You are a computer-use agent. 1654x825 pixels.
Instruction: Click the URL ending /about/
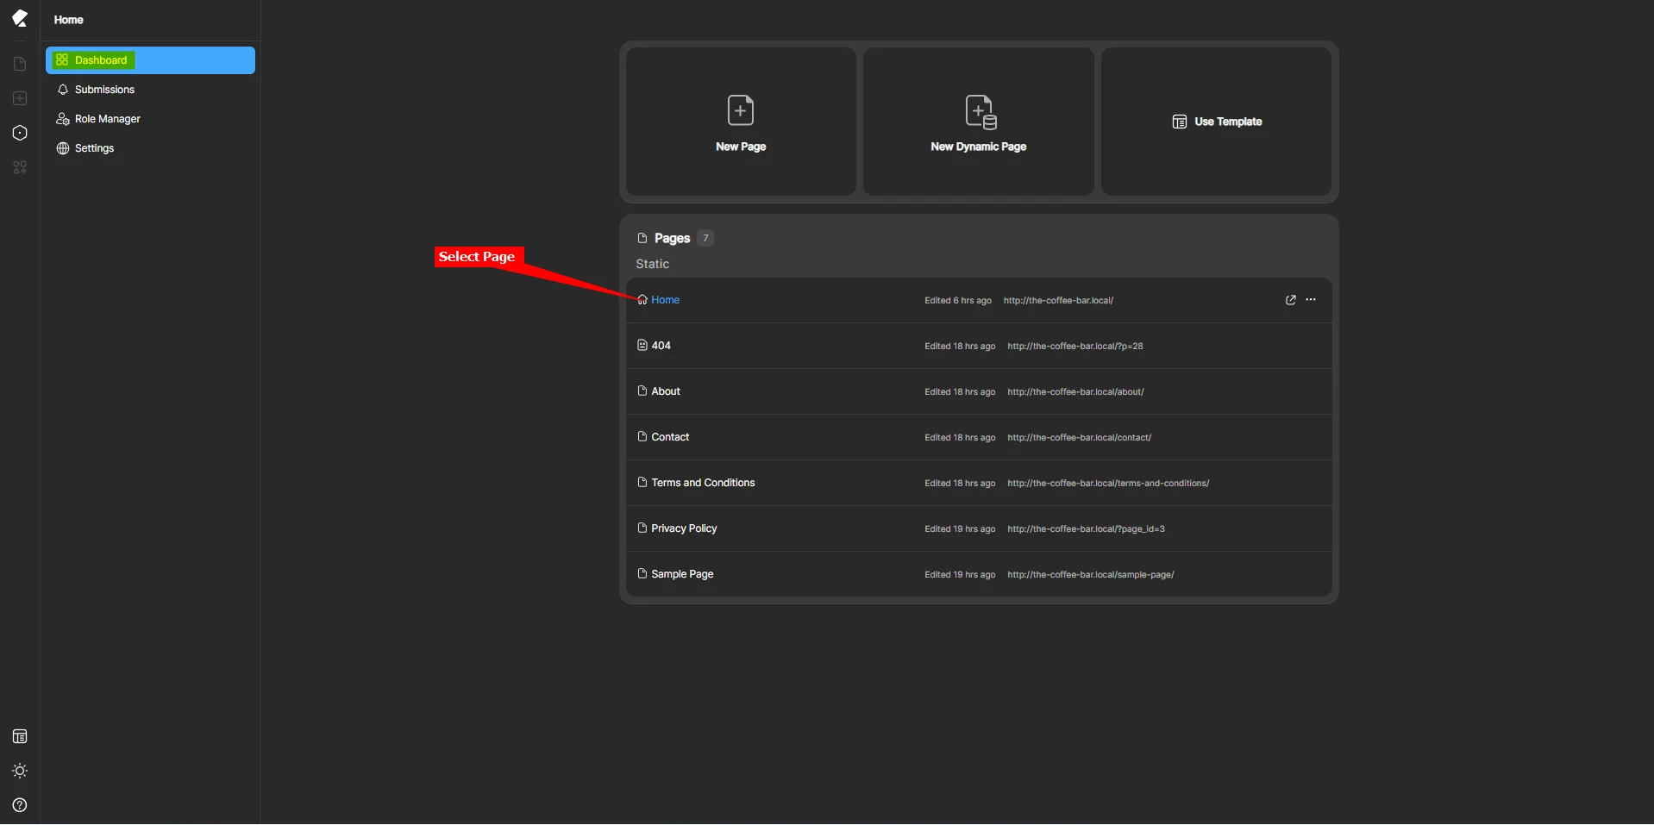point(1075,392)
